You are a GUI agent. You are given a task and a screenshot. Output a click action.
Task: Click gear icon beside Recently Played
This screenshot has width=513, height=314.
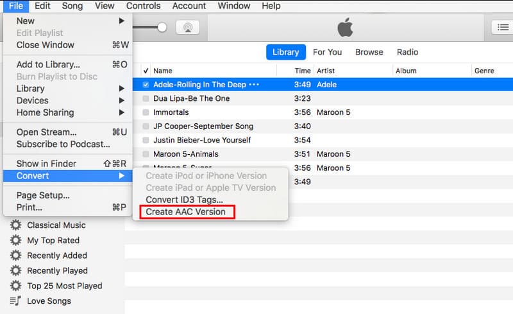15,270
